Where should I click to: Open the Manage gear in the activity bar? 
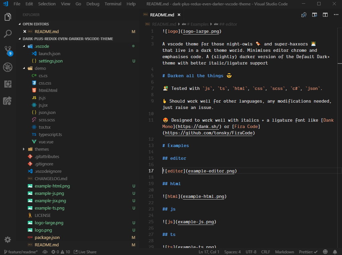(8, 240)
